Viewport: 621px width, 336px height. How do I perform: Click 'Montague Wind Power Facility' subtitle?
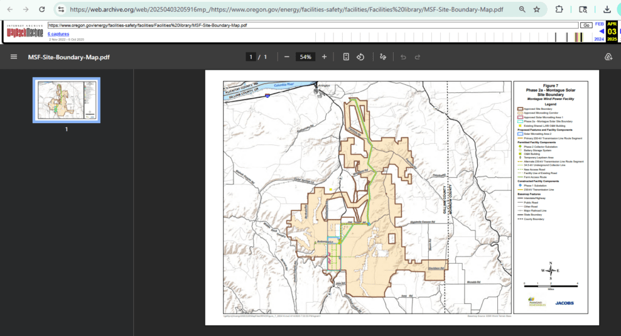pyautogui.click(x=551, y=99)
